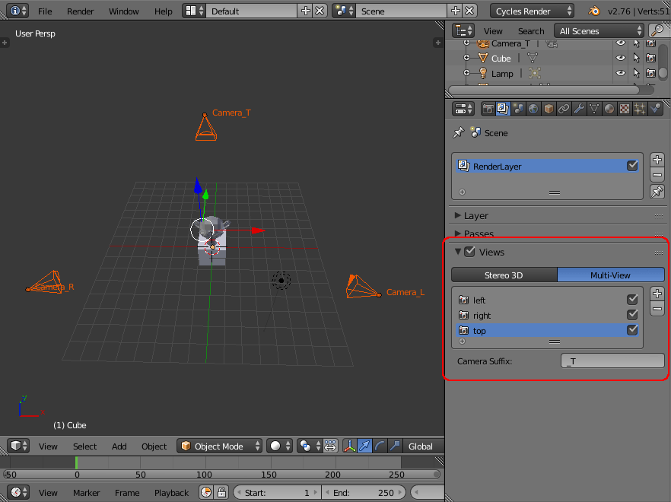
Task: Add a new screen layout with plus
Action: (x=305, y=11)
